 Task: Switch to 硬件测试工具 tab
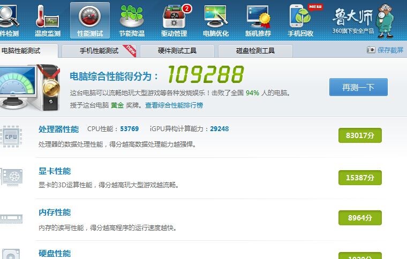pyautogui.click(x=177, y=51)
